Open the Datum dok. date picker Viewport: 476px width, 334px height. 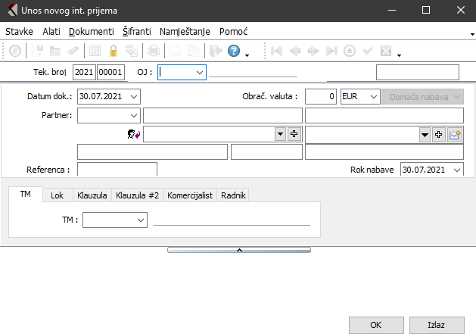coord(134,97)
